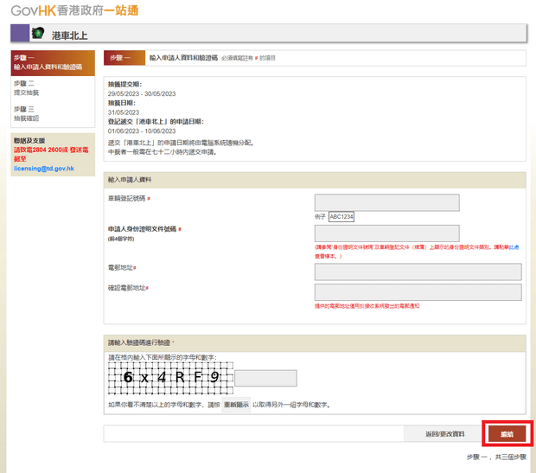Image resolution: width=536 pixels, height=473 pixels.
Task: Click the Transport Department emblem icon
Action: [x=38, y=34]
